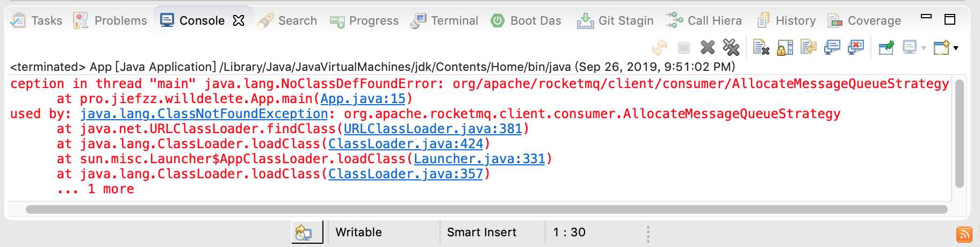Expand Display Selected Console dropdown arrow
980x247 pixels.
924,48
